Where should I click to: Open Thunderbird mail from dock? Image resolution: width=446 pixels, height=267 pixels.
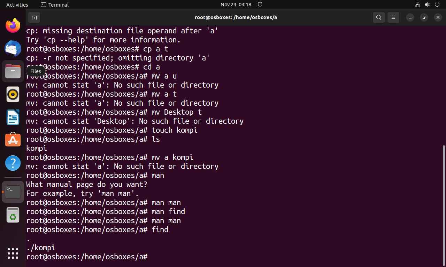(13, 48)
